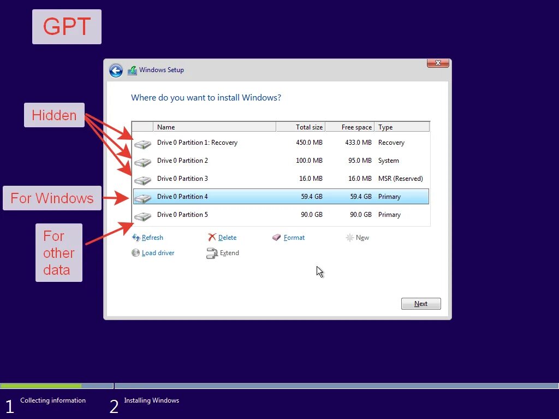Click the Primary type of Partition 5

click(x=389, y=215)
